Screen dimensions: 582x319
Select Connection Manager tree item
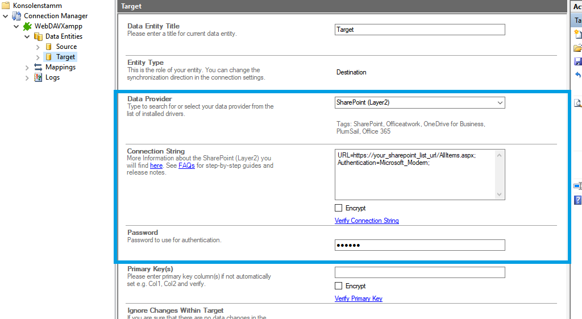[56, 16]
